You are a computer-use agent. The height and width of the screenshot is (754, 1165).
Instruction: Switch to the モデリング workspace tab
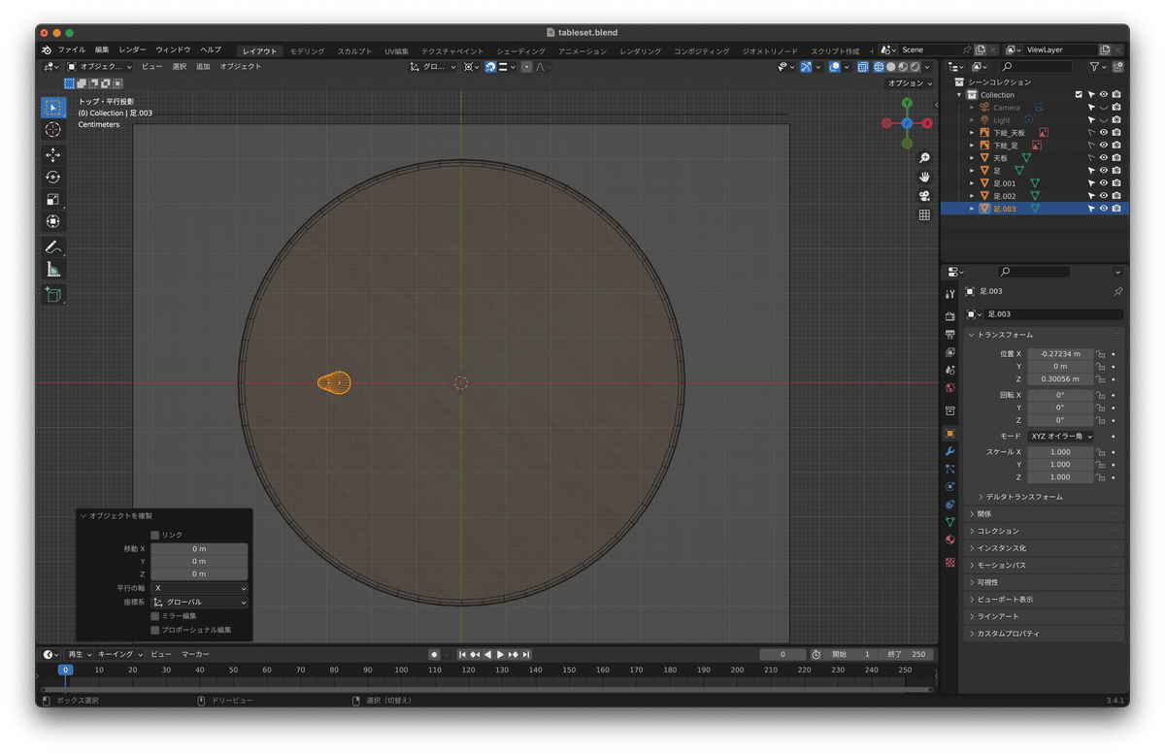click(308, 51)
